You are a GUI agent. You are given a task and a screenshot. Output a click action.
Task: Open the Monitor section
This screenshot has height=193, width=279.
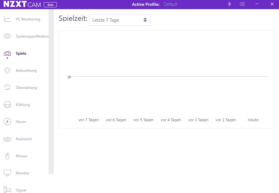pyautogui.click(x=7, y=173)
